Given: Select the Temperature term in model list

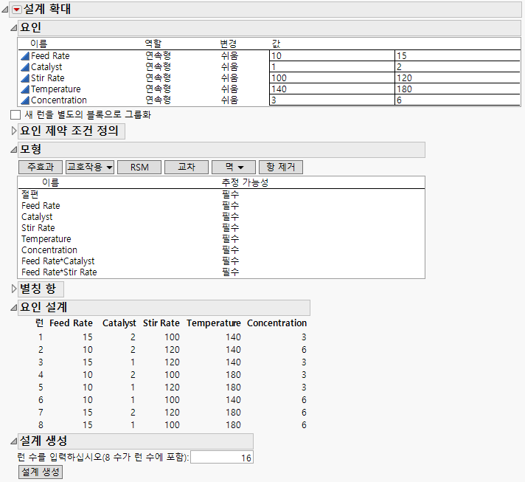Looking at the screenshot, I should 46,239.
